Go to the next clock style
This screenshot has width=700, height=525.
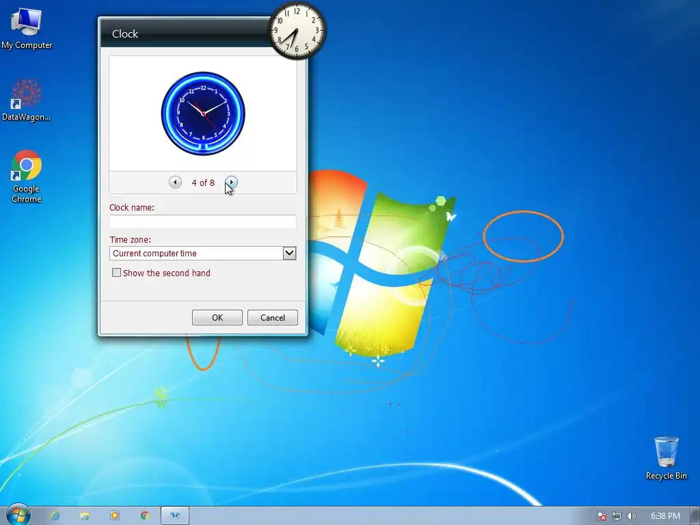point(231,182)
